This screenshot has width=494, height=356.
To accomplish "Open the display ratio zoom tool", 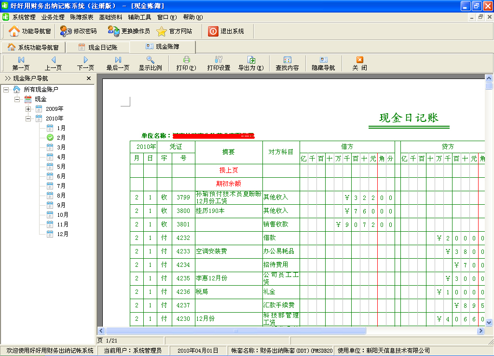I will pyautogui.click(x=150, y=63).
